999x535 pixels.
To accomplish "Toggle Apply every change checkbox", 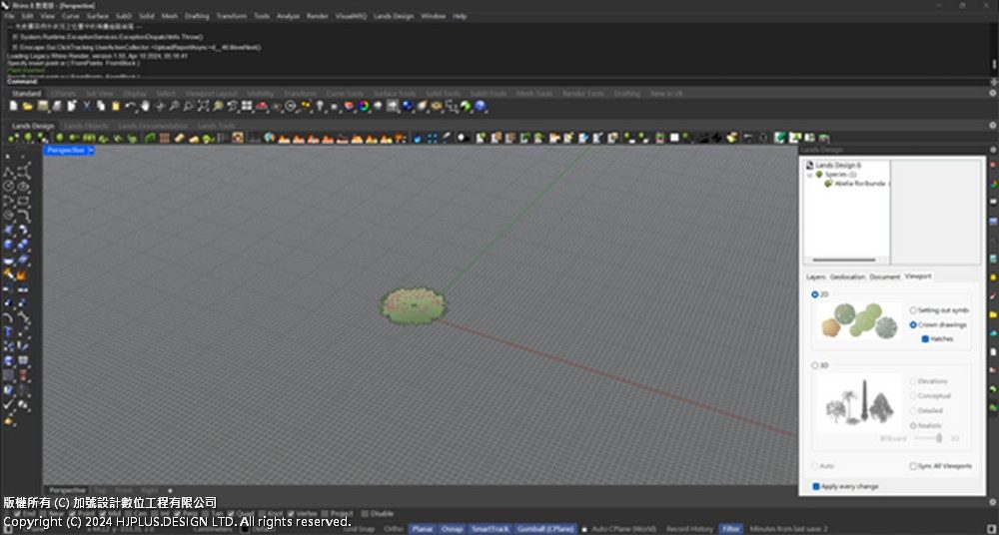I will (816, 487).
